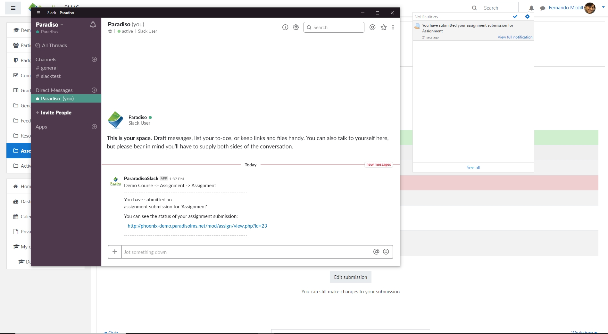The image size is (608, 334).
Task: Click the channel details info icon
Action: click(x=285, y=28)
